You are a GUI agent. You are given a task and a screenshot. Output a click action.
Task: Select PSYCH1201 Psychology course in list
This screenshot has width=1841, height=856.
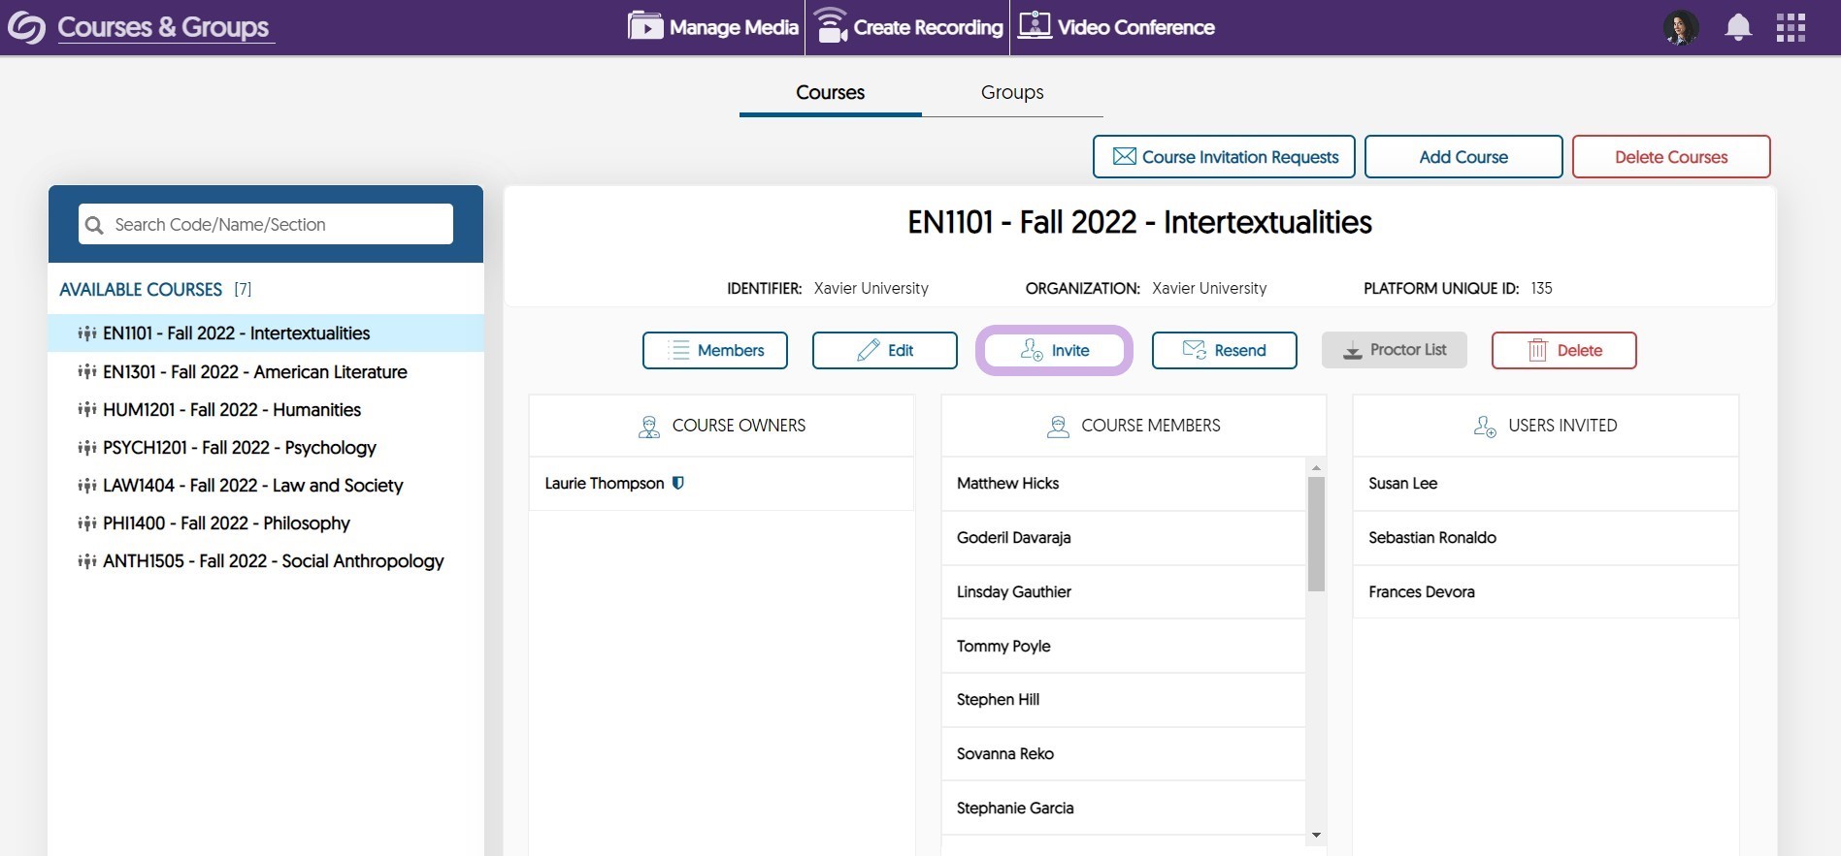pyautogui.click(x=239, y=448)
